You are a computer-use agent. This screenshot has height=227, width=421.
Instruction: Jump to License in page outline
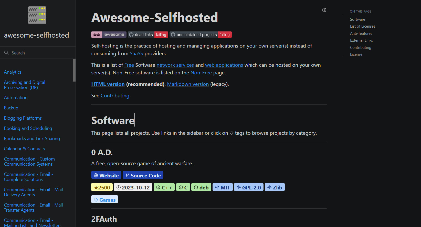point(356,54)
